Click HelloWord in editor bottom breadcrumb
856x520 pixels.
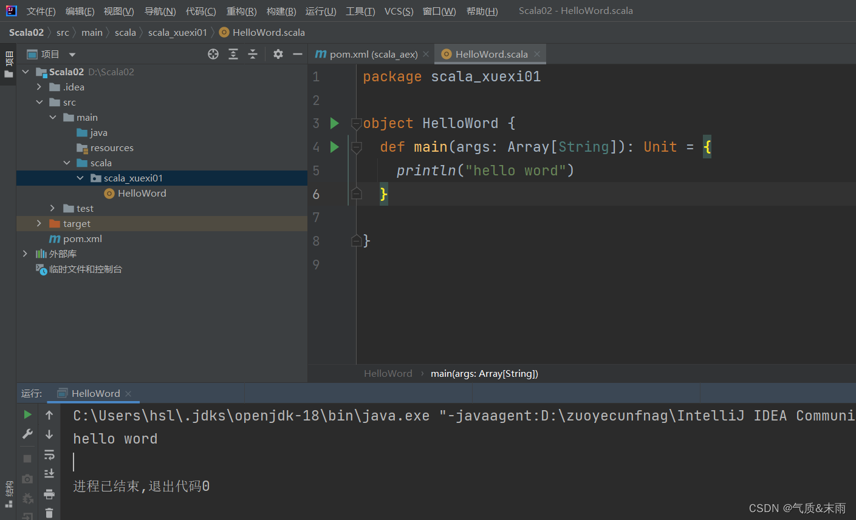tap(388, 373)
